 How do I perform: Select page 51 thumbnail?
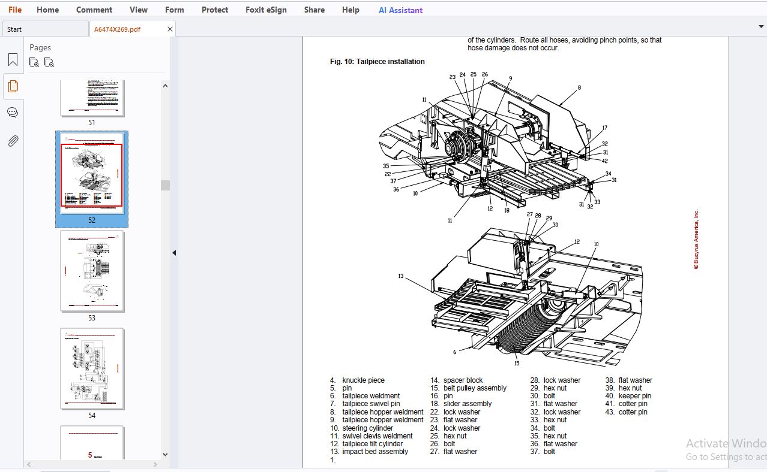pyautogui.click(x=92, y=98)
